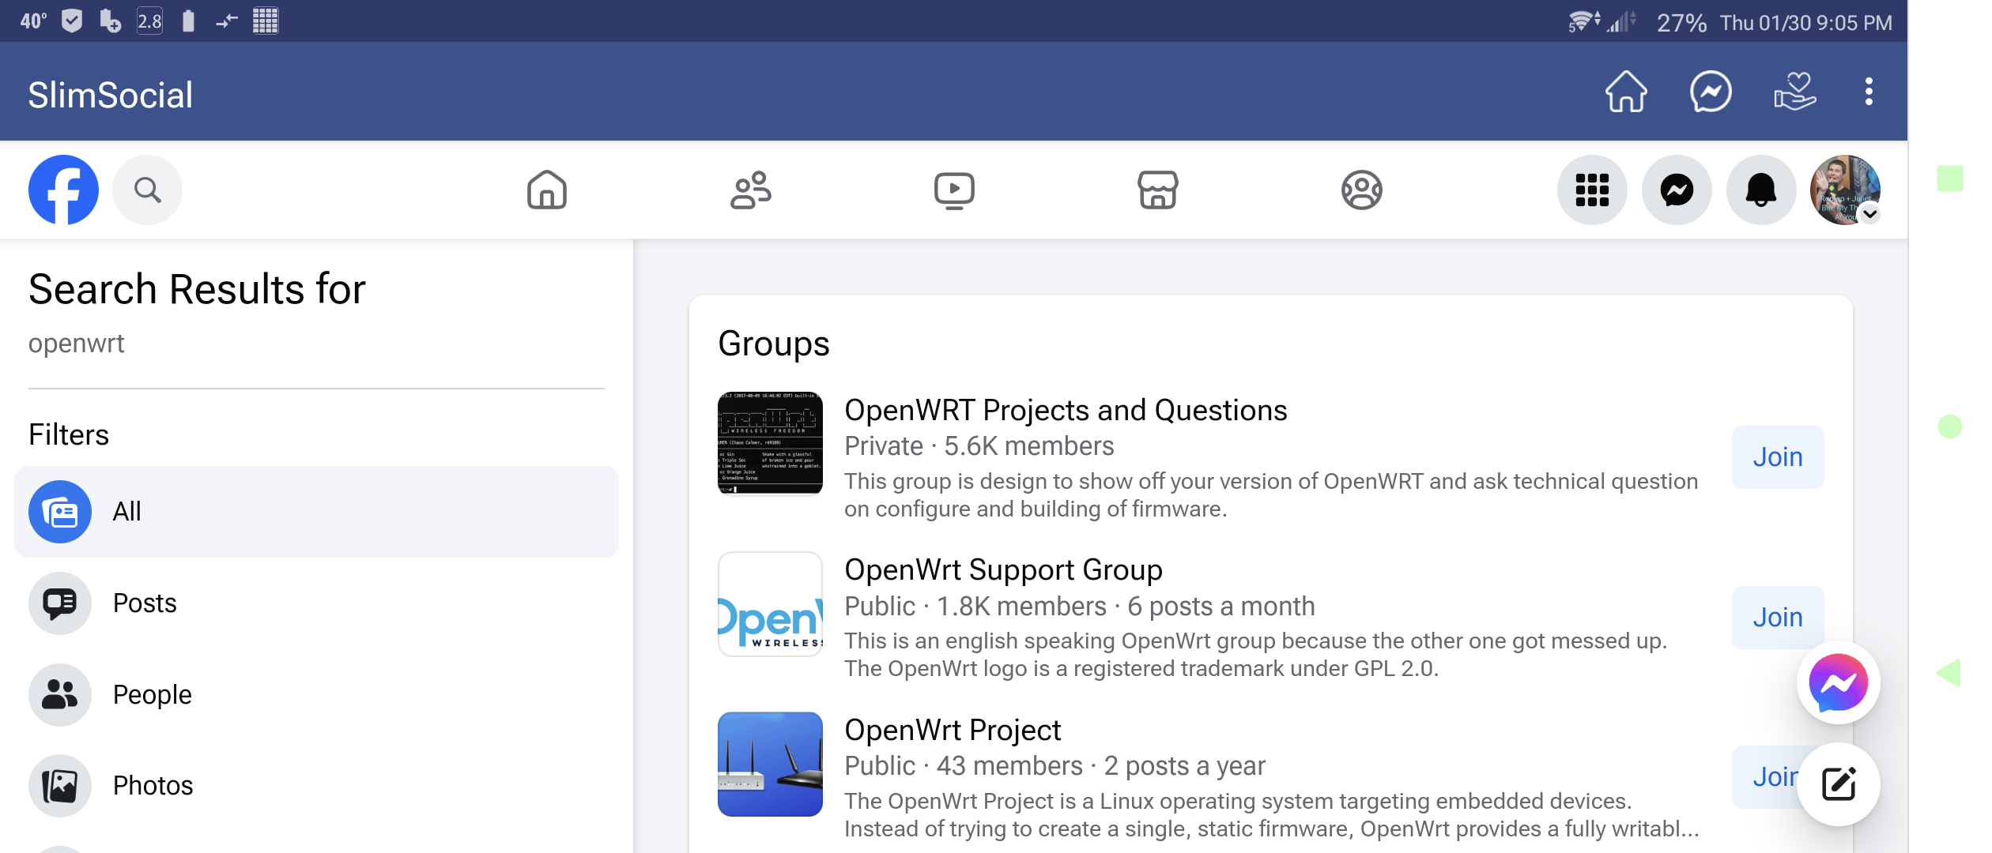The image size is (1992, 853).
Task: Open the Friends tab
Action: (750, 190)
